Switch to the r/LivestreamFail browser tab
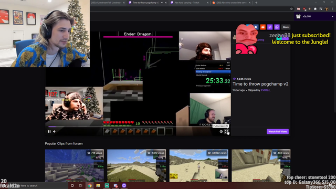This screenshot has height=189, width=336. click(x=108, y=3)
